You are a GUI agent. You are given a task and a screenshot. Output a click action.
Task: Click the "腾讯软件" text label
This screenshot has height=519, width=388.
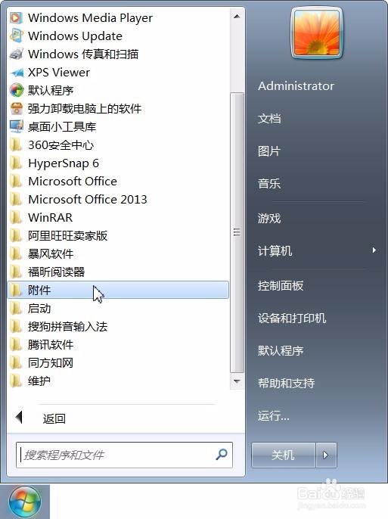click(x=51, y=345)
